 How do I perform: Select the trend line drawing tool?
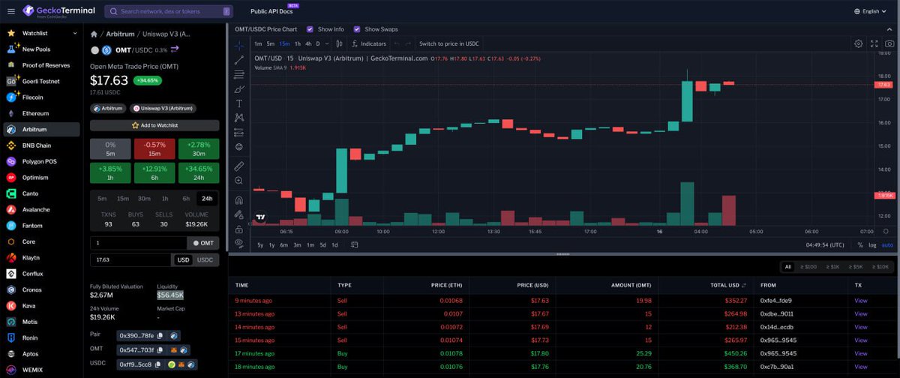coord(239,59)
